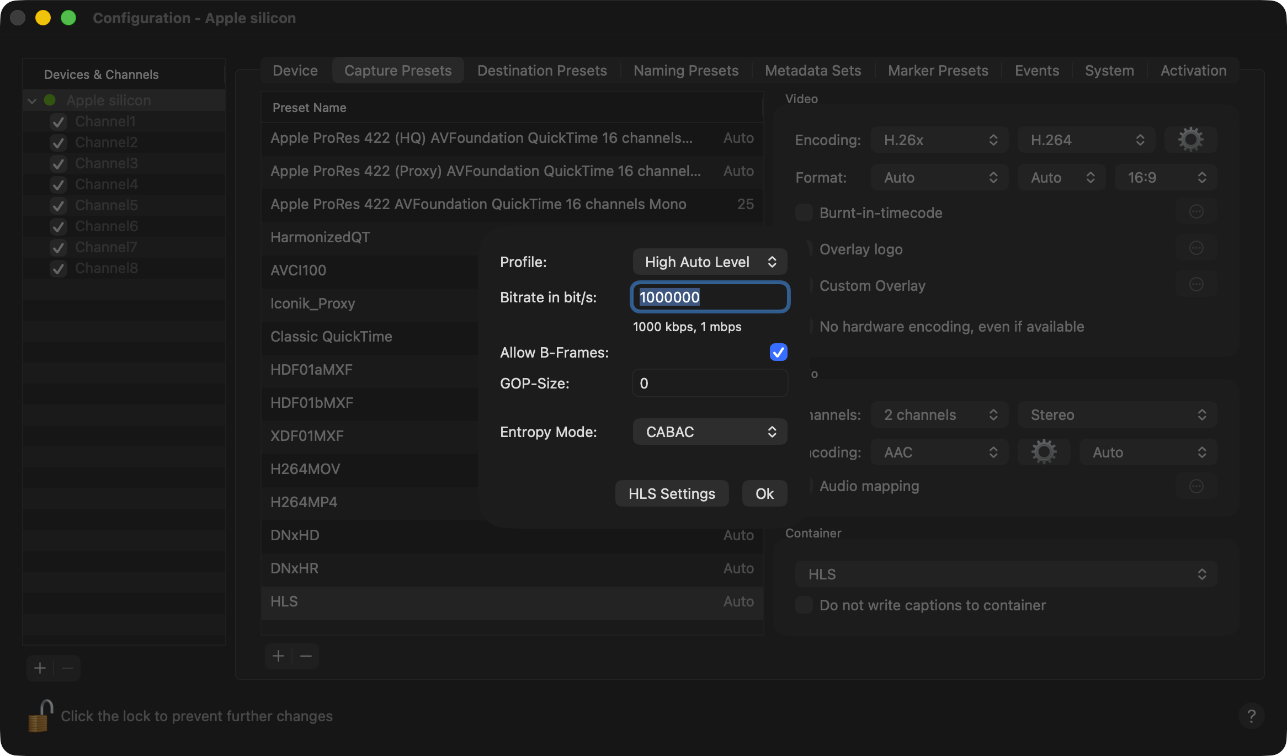This screenshot has width=1287, height=756.
Task: Select the HarmonizedQT preset
Action: pos(370,237)
